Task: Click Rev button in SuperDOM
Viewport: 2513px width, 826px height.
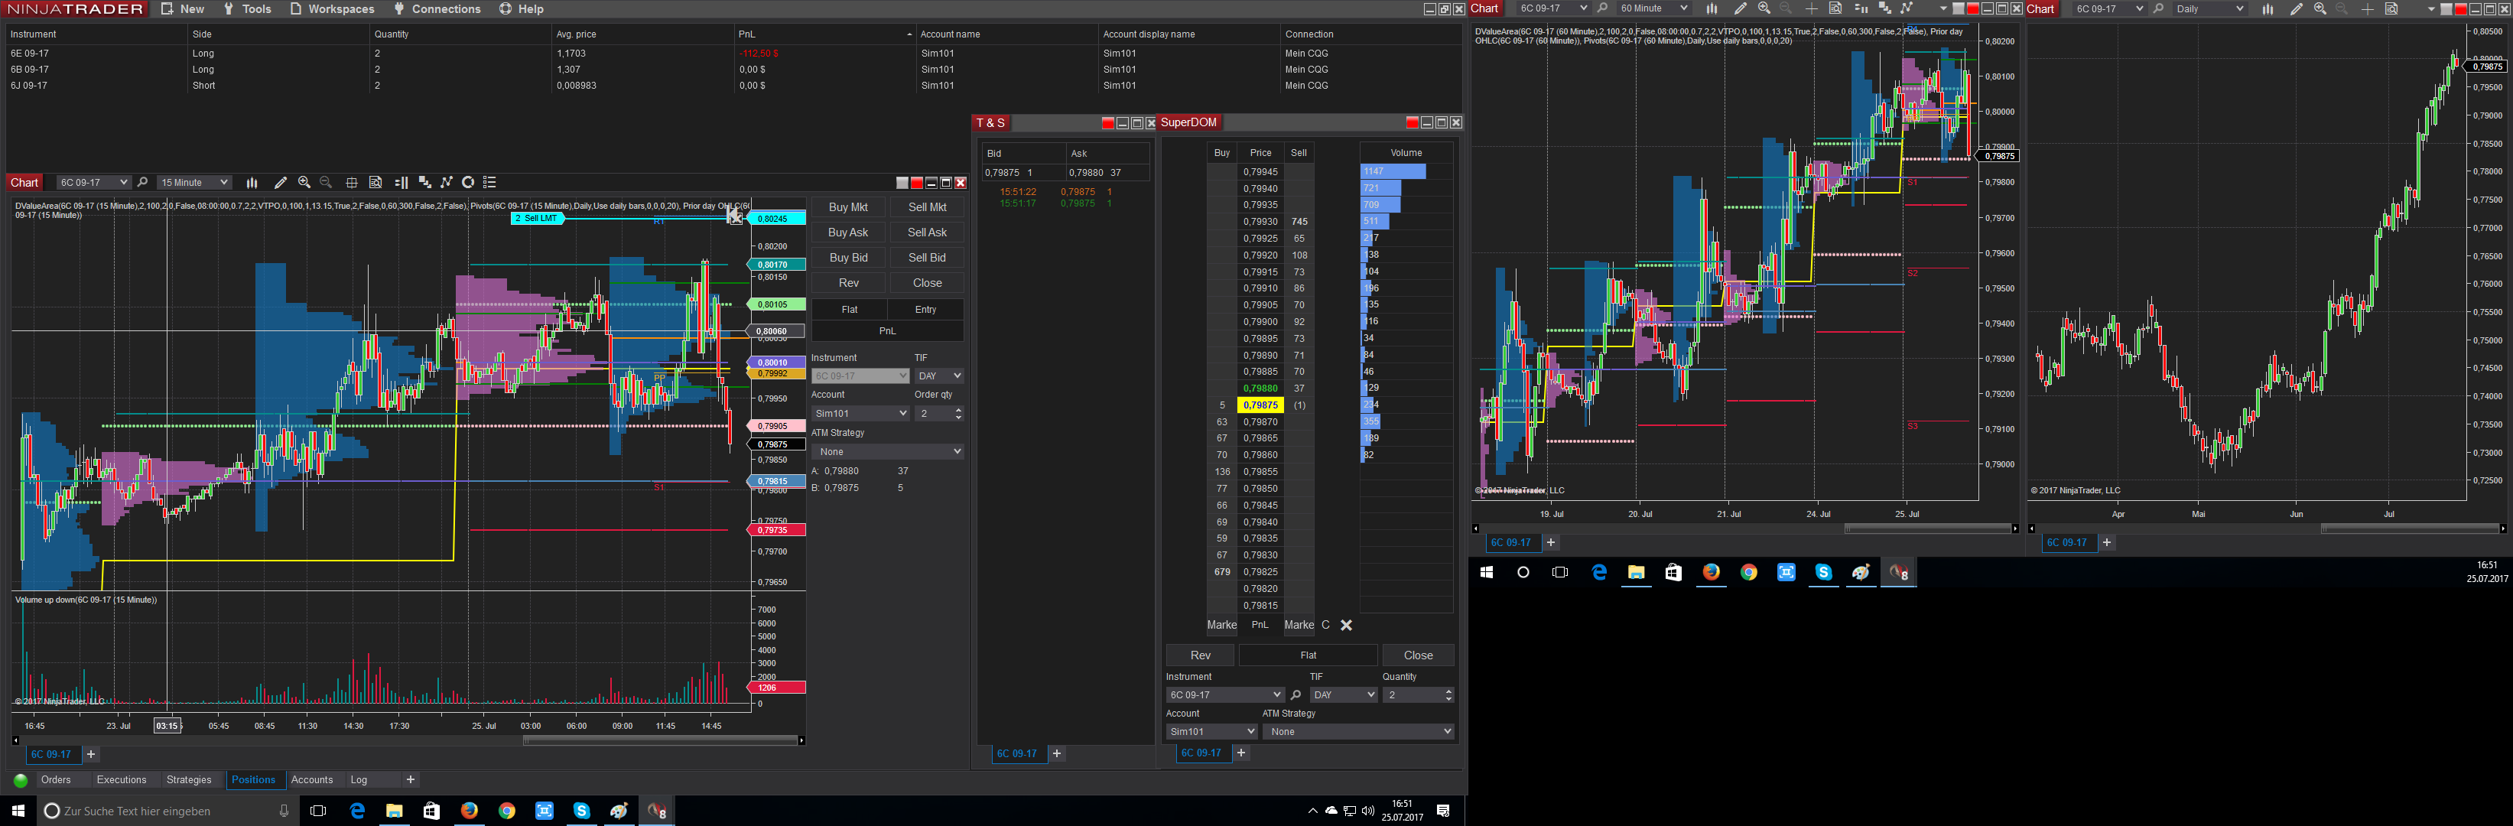Action: coord(1200,655)
